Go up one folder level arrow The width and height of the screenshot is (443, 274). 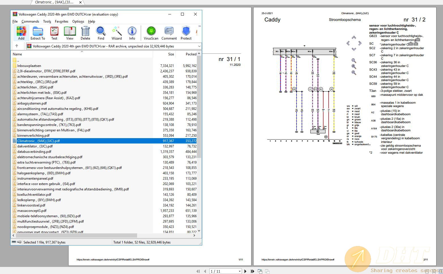17,46
